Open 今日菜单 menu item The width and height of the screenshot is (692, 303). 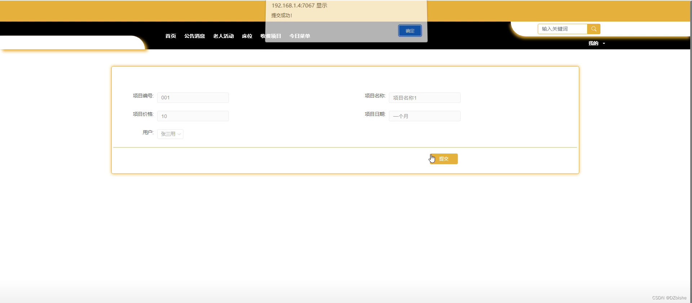pyautogui.click(x=300, y=36)
